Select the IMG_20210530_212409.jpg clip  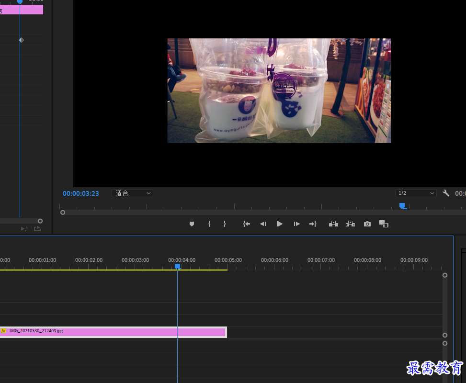click(x=113, y=332)
